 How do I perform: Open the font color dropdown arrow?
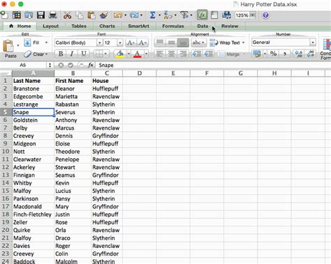click(x=146, y=54)
